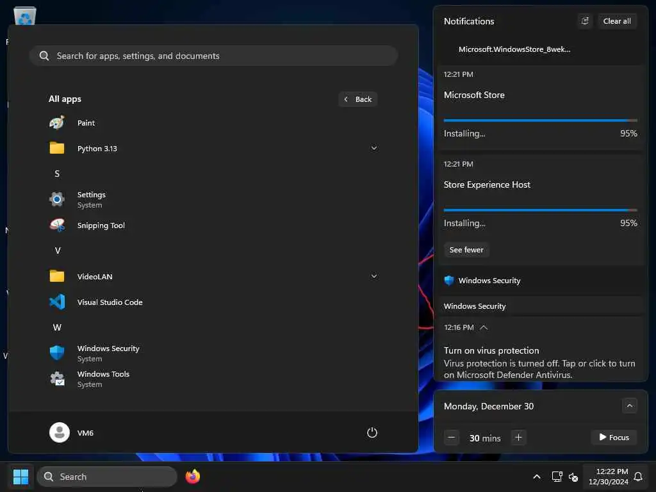Viewport: 656px width, 492px height.
Task: Click Store Experience Host progress bar
Action: (x=541, y=210)
